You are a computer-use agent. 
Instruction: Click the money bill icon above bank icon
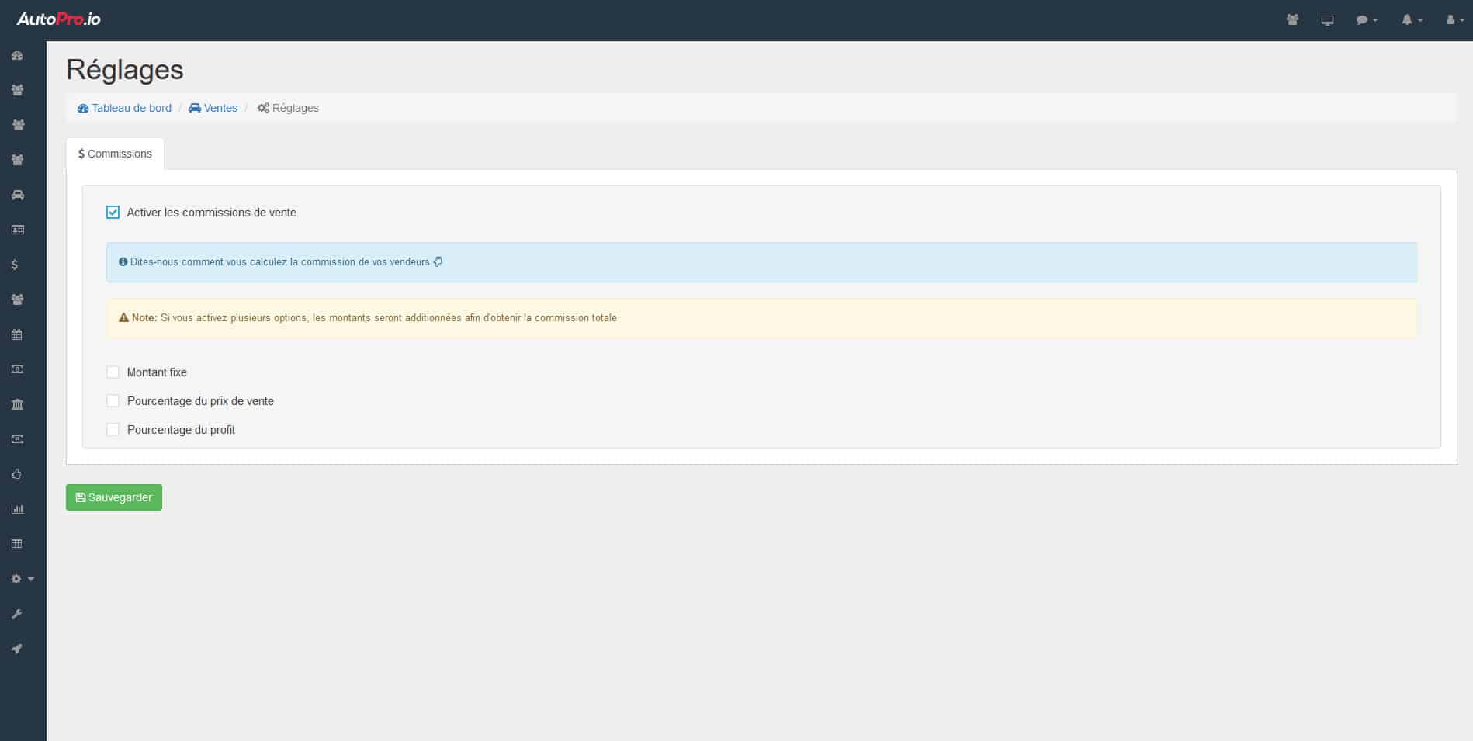17,369
